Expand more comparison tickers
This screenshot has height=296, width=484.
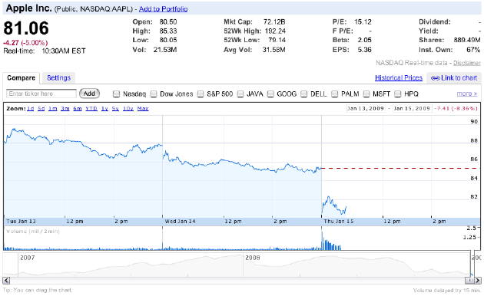[x=467, y=94]
